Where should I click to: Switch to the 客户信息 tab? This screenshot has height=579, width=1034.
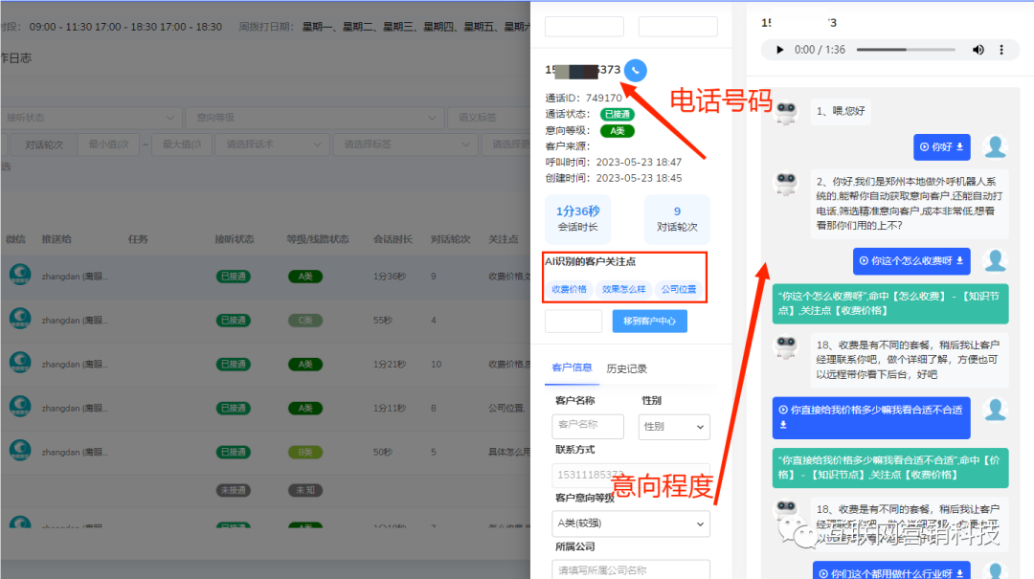(x=572, y=367)
